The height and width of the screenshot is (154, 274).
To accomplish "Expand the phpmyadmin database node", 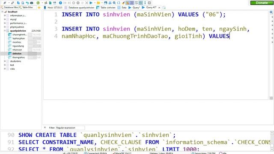I will (x=5, y=27).
